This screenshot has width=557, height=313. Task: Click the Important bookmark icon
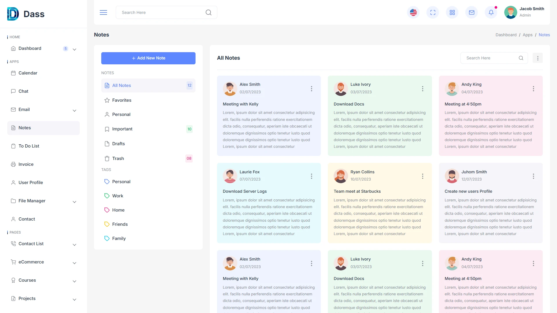[107, 129]
